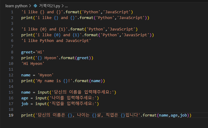Click line number 8 in gutter
This screenshot has height=128, width=208.
[x=12, y=52]
